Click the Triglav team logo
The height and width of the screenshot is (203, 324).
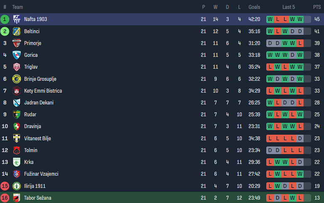17,67
